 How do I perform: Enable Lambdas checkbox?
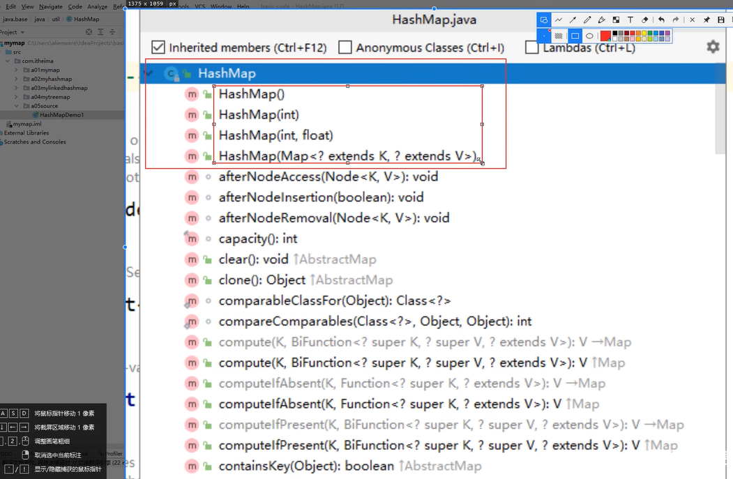(x=531, y=47)
